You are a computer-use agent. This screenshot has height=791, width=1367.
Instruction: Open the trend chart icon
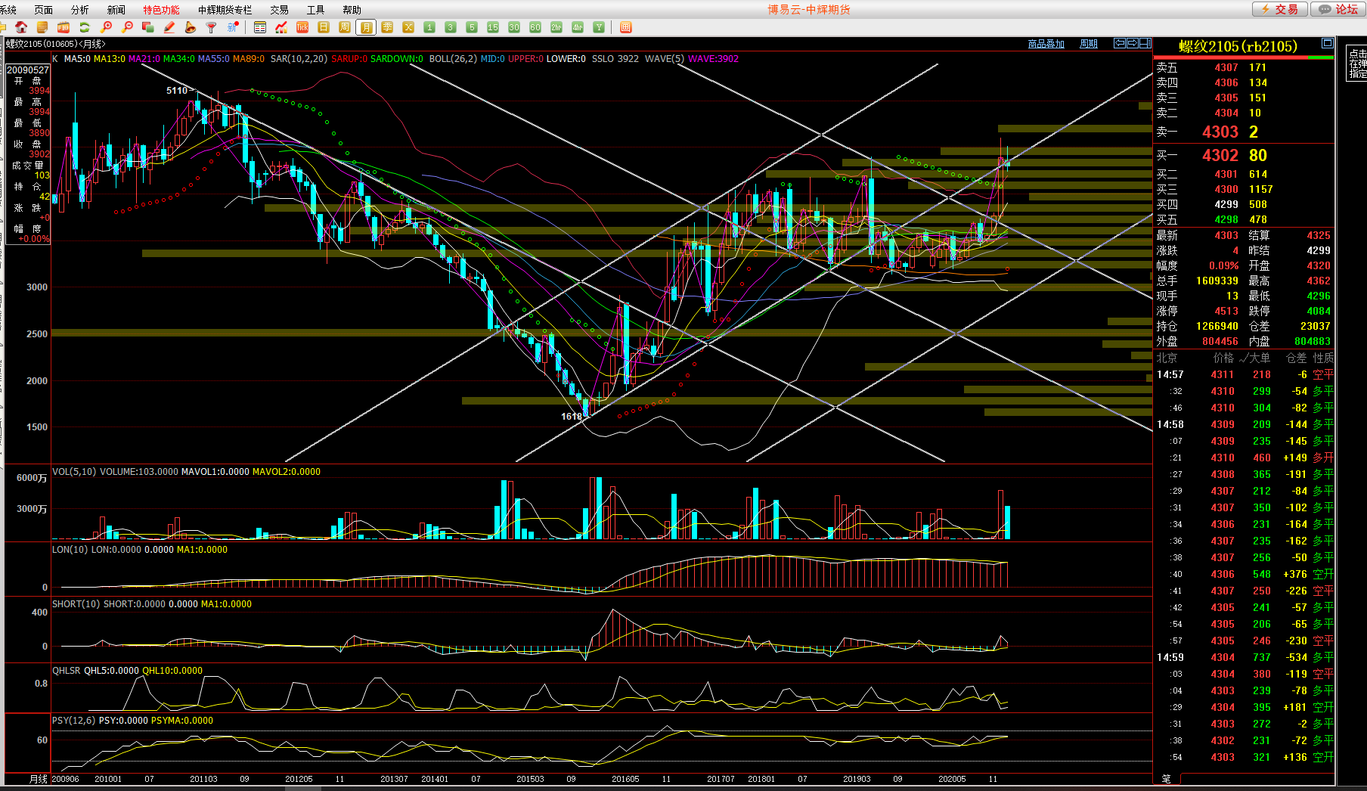click(x=281, y=27)
